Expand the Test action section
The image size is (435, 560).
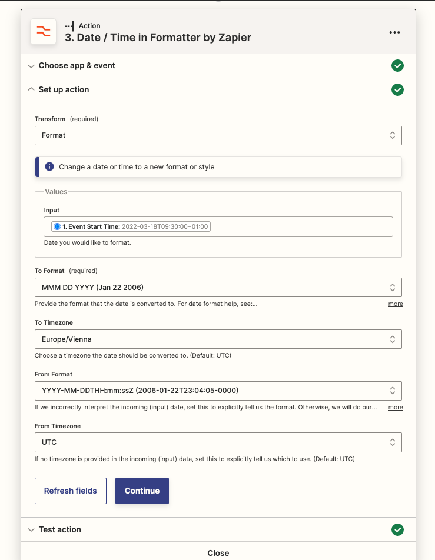[59, 529]
